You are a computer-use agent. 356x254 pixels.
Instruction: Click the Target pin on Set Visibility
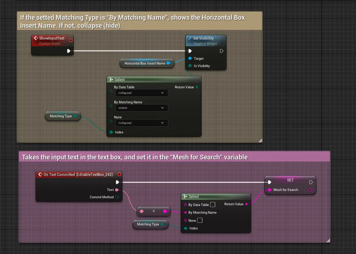pyautogui.click(x=190, y=59)
